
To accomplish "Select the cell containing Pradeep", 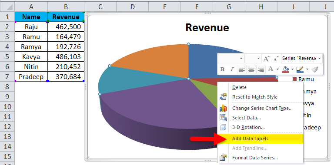I will click(x=31, y=76).
